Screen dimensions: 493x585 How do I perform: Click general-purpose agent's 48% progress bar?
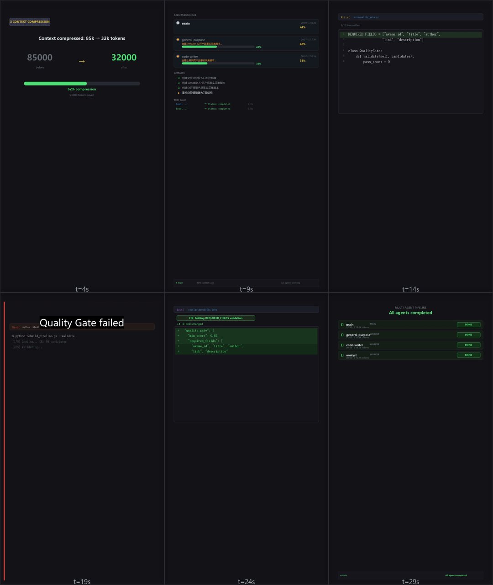[x=218, y=47]
